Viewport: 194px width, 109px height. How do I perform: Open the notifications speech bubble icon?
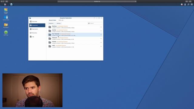[x=182, y=5]
